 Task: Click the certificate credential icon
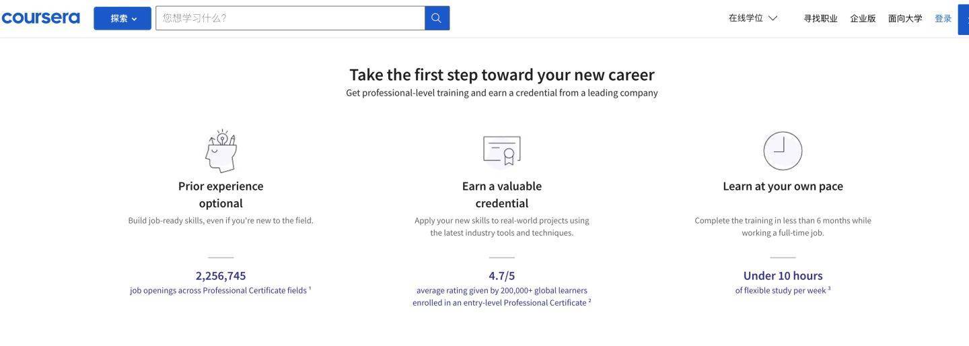click(502, 151)
